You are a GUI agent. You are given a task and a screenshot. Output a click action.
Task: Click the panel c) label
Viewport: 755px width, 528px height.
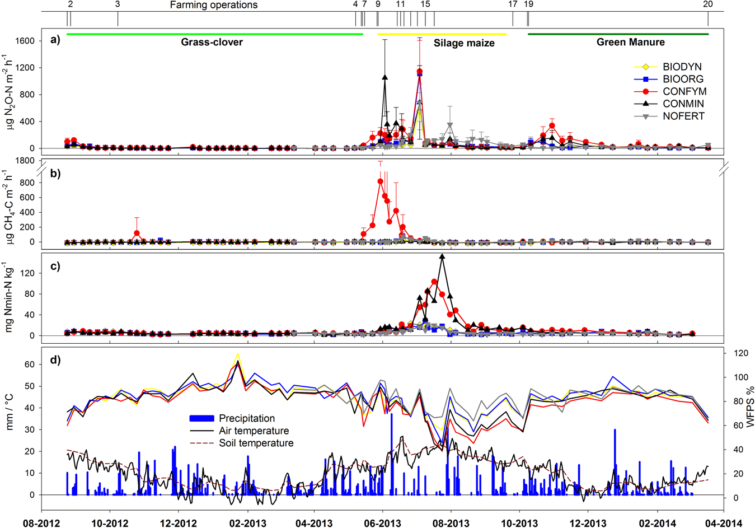[x=55, y=266]
